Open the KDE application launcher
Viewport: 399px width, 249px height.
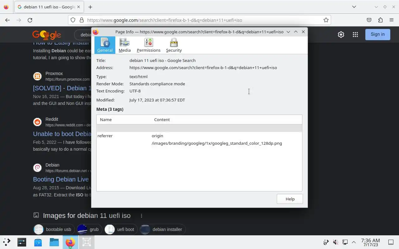(7, 242)
